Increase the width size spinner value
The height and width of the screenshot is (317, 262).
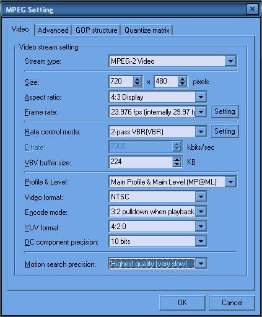tap(137, 79)
